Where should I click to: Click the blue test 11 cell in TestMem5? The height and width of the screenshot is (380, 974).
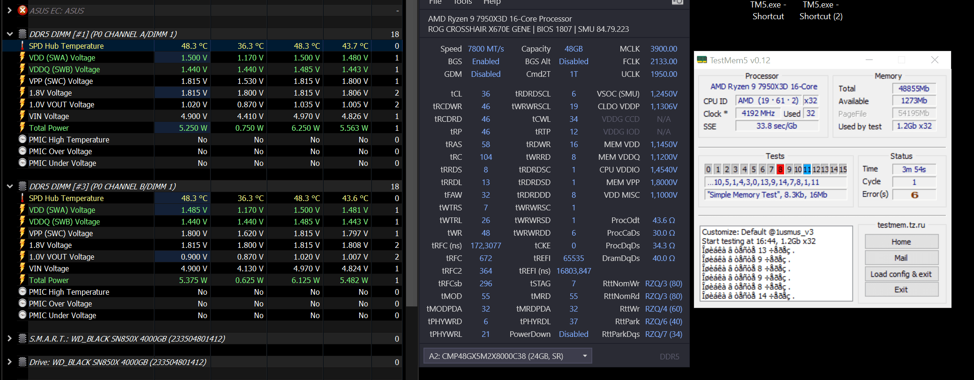click(807, 169)
